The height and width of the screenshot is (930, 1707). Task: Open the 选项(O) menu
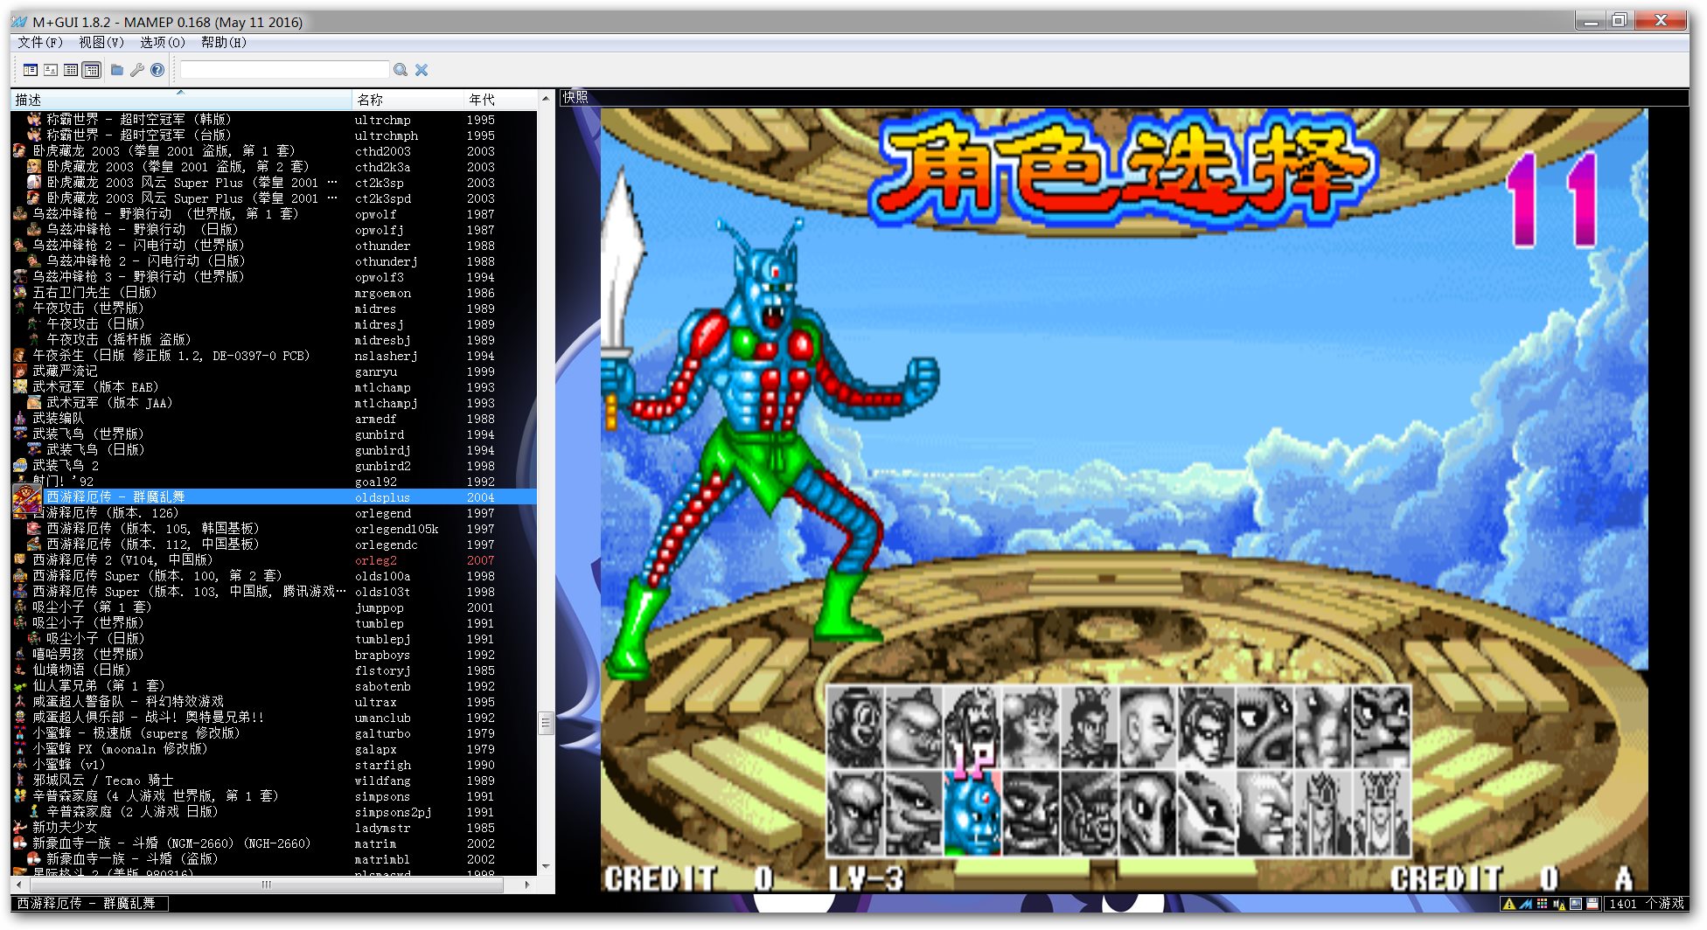[163, 42]
